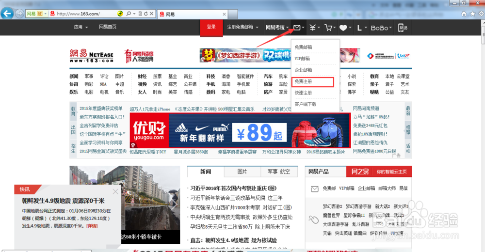The height and width of the screenshot is (252, 485).
Task: Open the 科技 navigation link
Action: pyautogui.click(x=210, y=77)
